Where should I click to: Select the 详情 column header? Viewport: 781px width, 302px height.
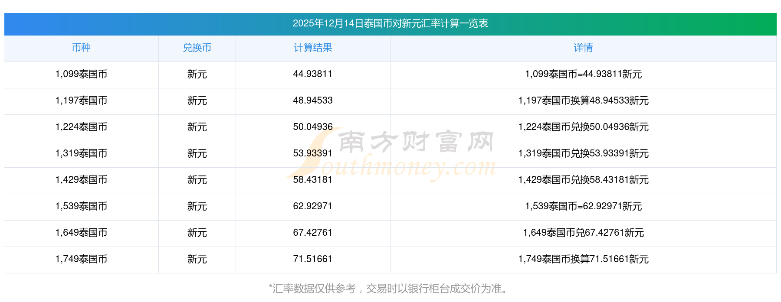point(583,48)
